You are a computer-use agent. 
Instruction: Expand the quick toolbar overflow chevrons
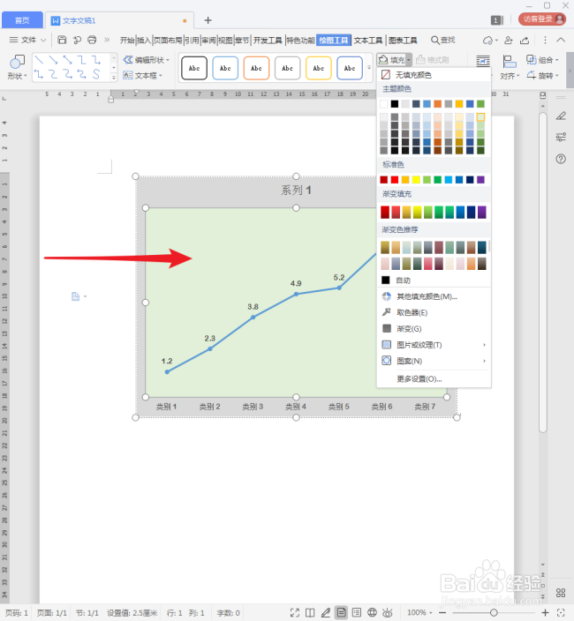[x=107, y=40]
